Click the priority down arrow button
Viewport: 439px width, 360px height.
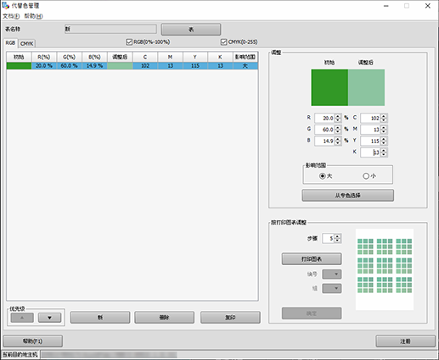pos(49,318)
